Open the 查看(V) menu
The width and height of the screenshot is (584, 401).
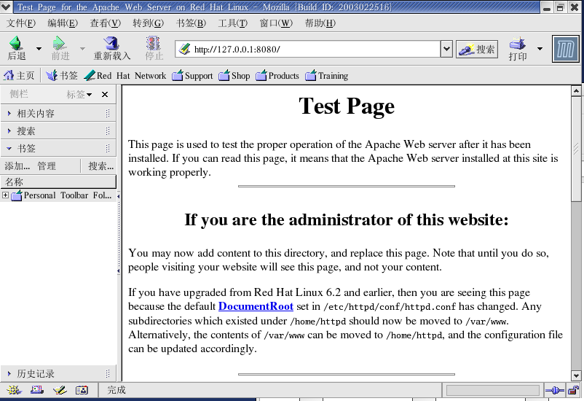106,23
